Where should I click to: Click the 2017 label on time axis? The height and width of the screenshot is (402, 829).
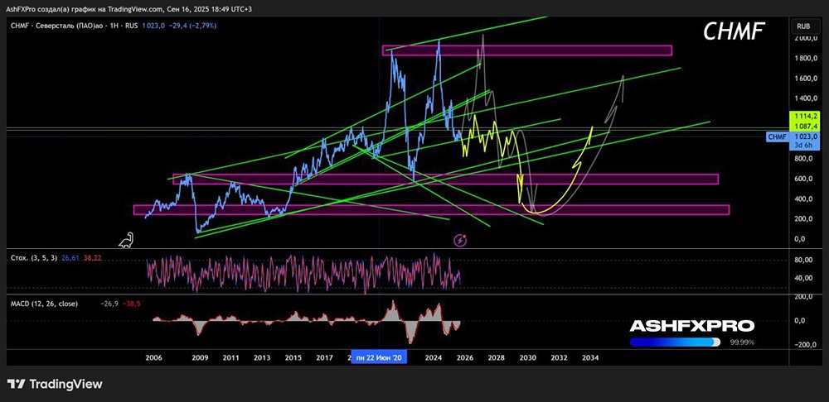pos(324,357)
